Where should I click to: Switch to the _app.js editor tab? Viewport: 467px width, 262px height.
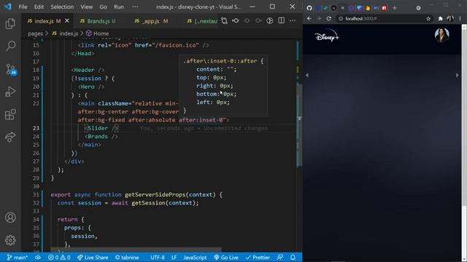click(151, 21)
